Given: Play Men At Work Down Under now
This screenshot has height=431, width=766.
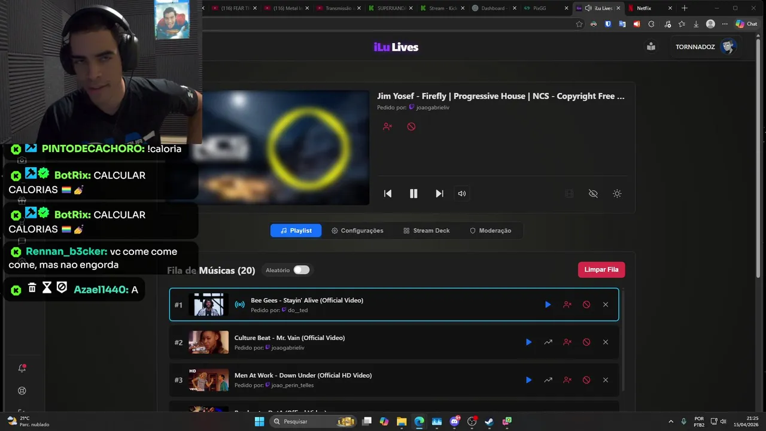Looking at the screenshot, I should point(528,380).
